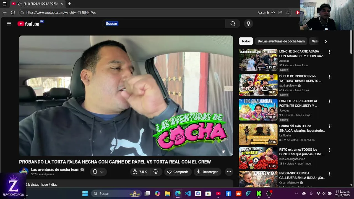354x199 pixels.
Task: Open Facebook from the taskbar
Action: (x=228, y=193)
